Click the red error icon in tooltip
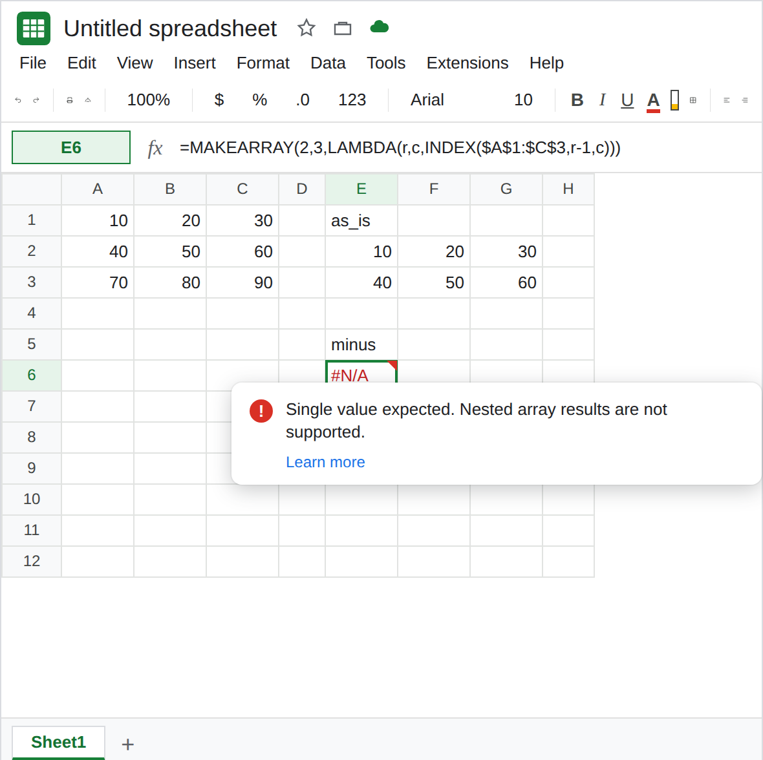763x760 pixels. [x=261, y=411]
